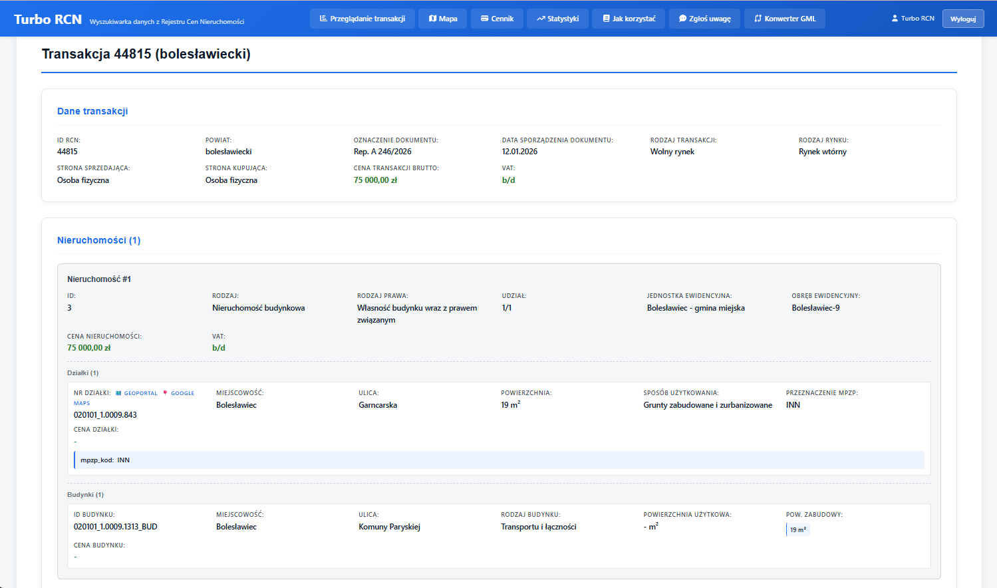This screenshot has height=588, width=997.
Task: Log out using the Wyloguj button
Action: click(962, 19)
